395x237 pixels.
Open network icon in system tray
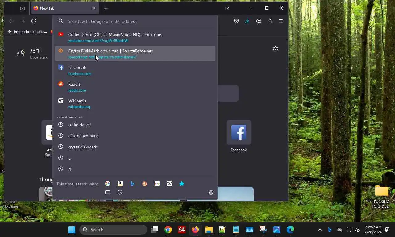(x=349, y=230)
